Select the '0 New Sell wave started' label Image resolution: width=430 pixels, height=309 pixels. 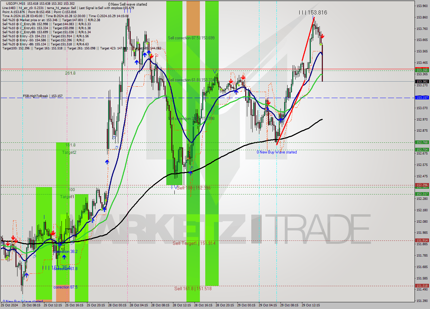pyautogui.click(x=127, y=4)
